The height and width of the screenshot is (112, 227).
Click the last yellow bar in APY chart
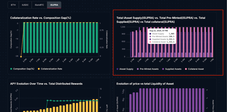97,105
